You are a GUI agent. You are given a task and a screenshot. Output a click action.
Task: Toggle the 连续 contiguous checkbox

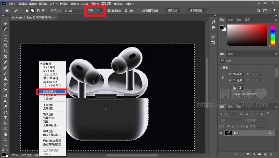(126, 11)
